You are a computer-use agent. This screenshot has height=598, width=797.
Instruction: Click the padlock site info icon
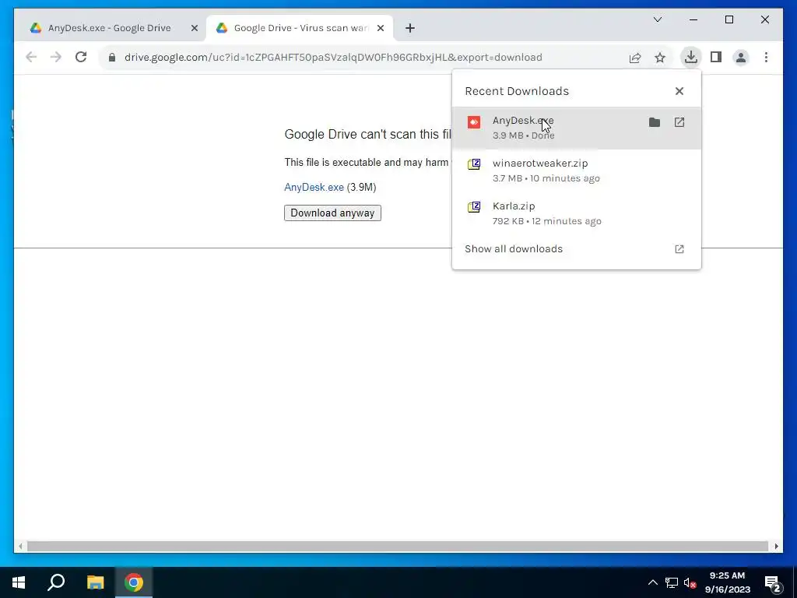pos(112,58)
